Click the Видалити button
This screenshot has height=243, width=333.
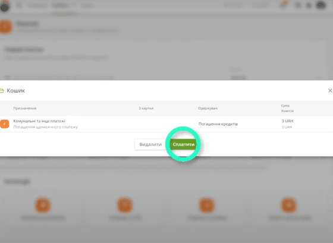tap(150, 145)
